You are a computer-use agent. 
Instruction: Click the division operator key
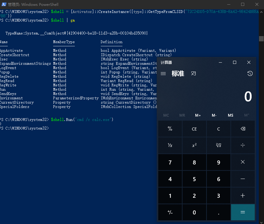tap(243, 145)
